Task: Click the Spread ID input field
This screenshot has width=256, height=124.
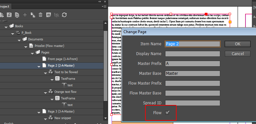Action: (x=193, y=103)
